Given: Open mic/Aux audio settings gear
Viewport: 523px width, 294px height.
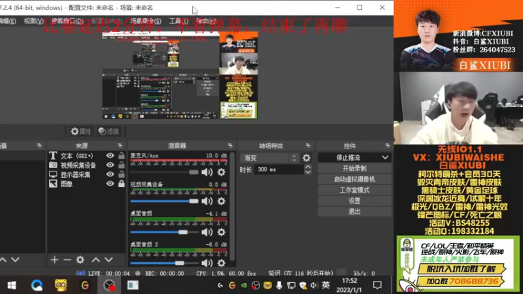Looking at the screenshot, I should (x=221, y=172).
